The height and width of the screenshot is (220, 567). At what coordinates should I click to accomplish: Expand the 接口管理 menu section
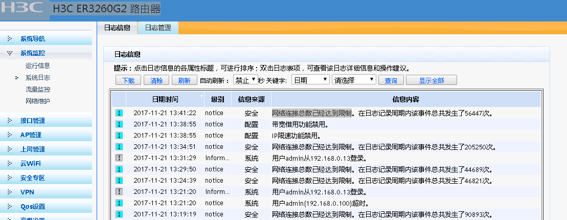point(46,121)
